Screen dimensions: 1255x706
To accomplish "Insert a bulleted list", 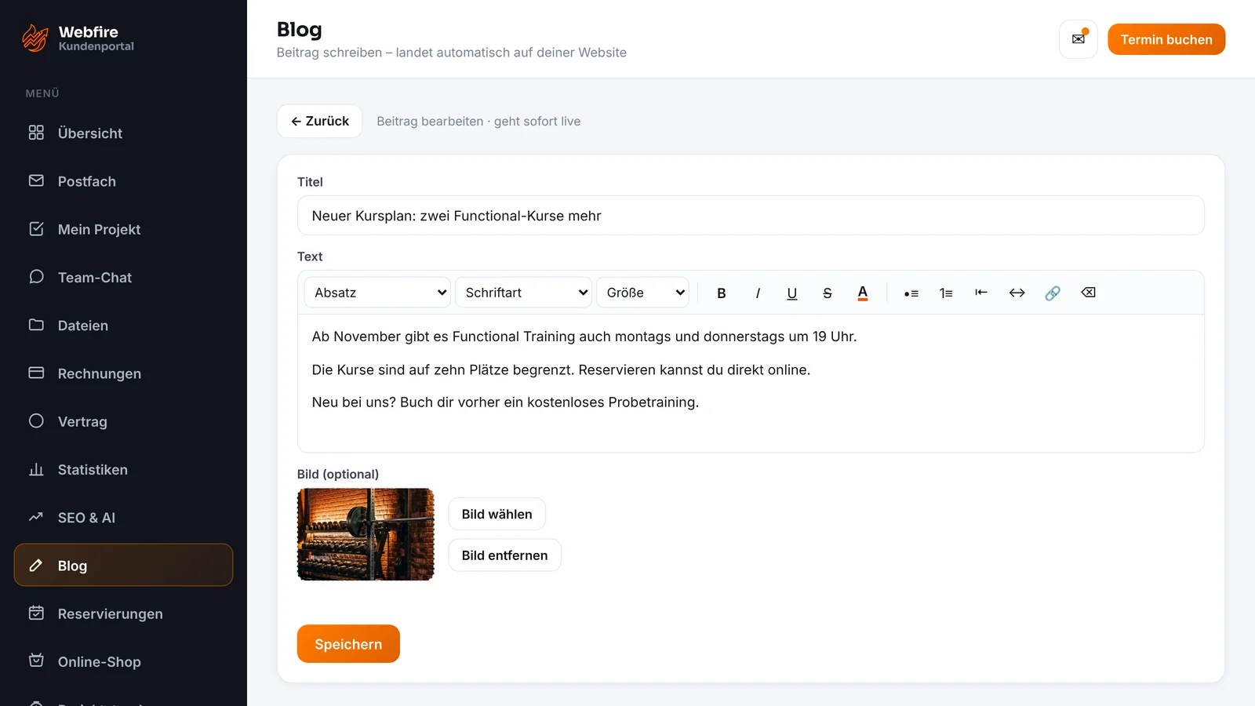I will pyautogui.click(x=911, y=293).
